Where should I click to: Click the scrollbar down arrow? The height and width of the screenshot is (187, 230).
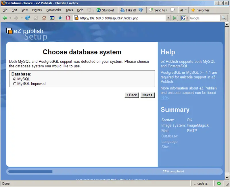pyautogui.click(x=227, y=178)
